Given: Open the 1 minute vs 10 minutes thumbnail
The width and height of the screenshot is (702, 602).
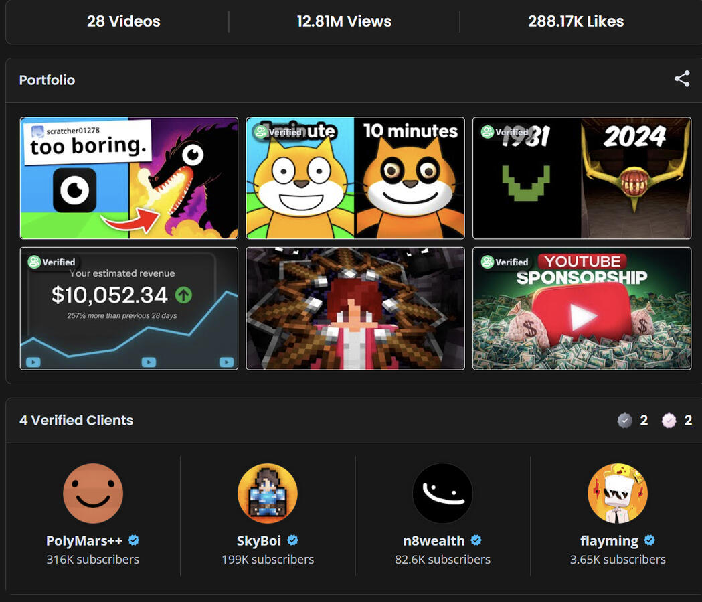Looking at the screenshot, I should click(355, 178).
